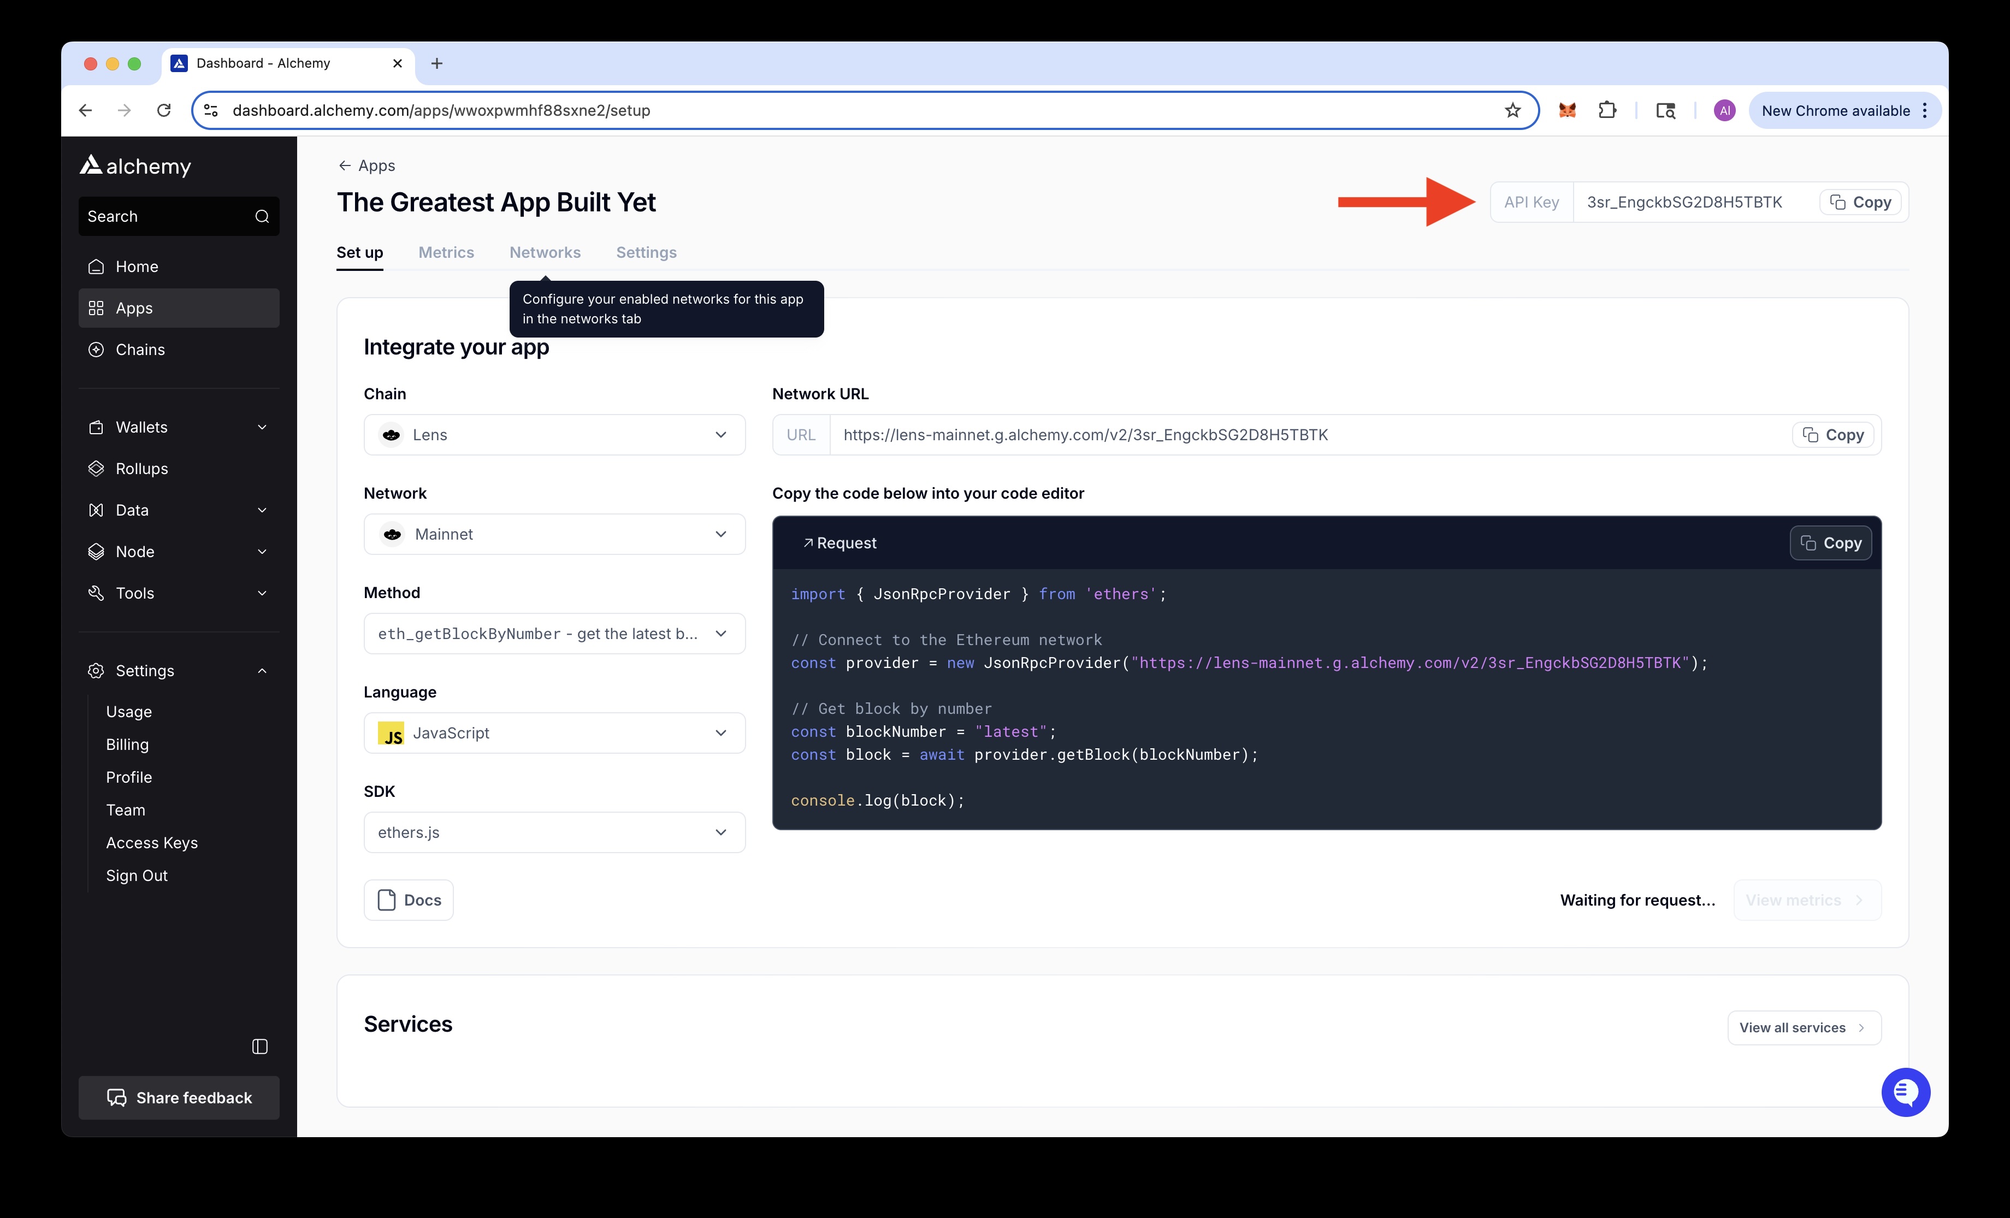Viewport: 2010px width, 1218px height.
Task: Click the browser address bar
Action: (865, 110)
